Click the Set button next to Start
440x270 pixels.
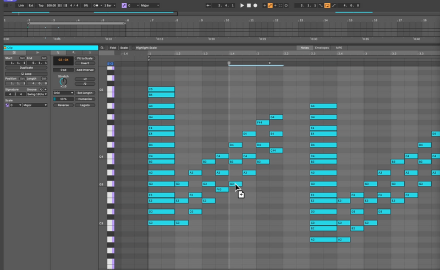(22, 58)
